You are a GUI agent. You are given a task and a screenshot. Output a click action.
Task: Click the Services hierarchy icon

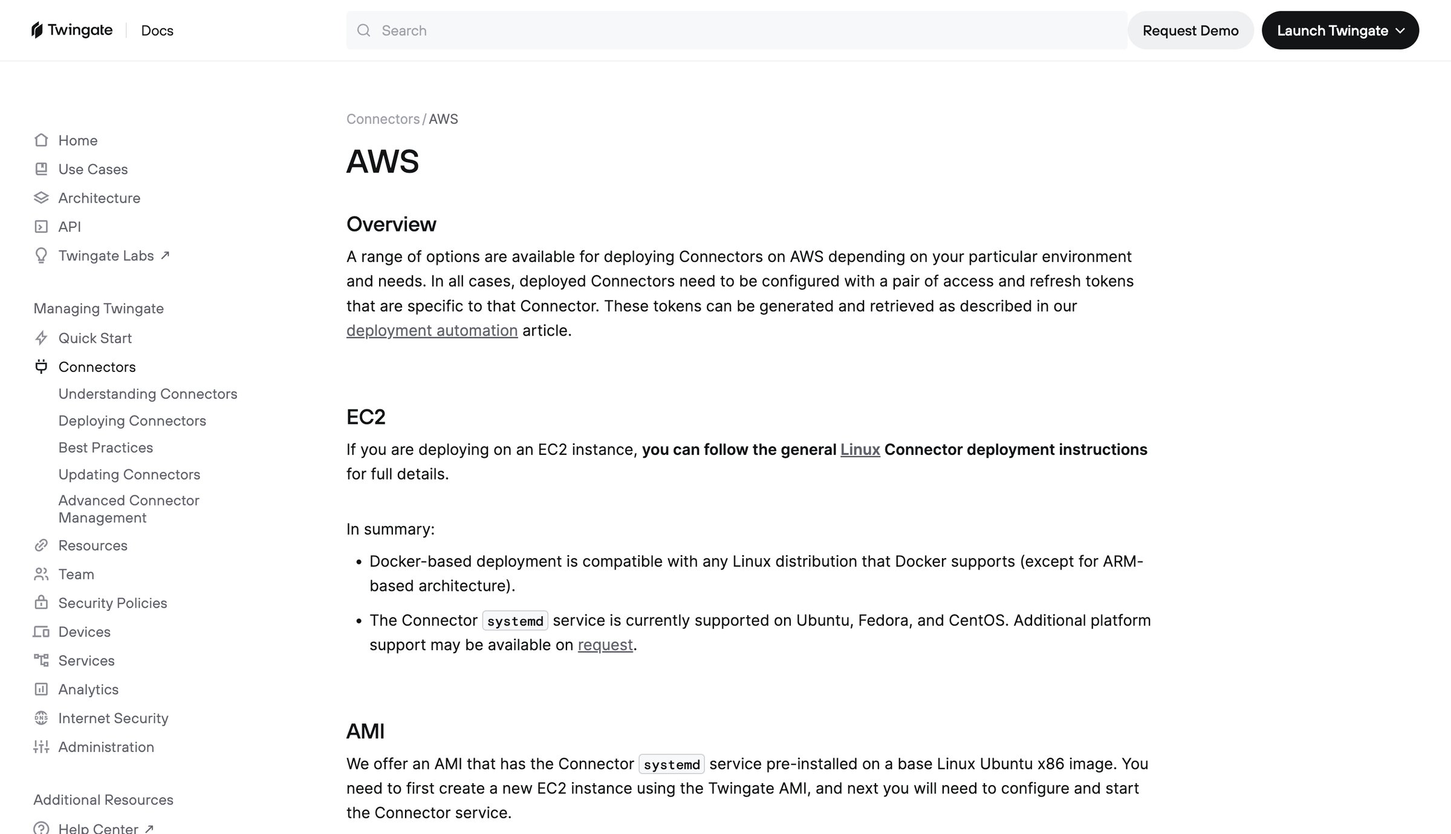(x=41, y=660)
